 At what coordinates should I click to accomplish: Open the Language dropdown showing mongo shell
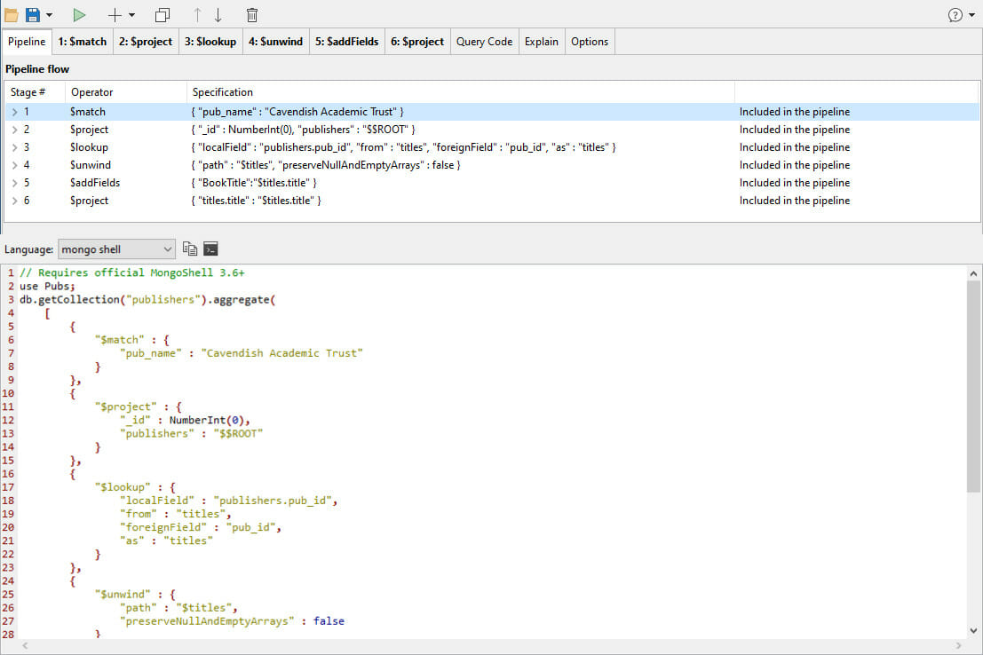[116, 249]
